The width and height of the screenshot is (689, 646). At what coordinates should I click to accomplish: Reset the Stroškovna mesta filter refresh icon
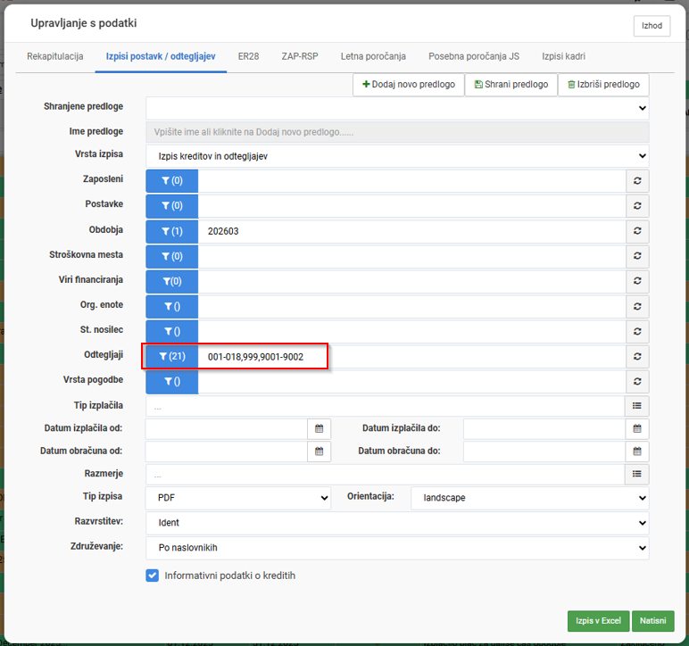click(x=637, y=256)
